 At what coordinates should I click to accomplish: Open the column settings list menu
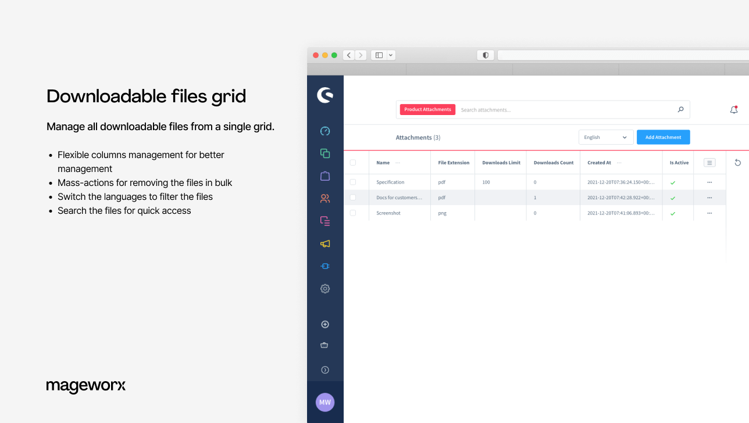709,163
